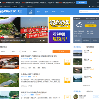The width and height of the screenshot is (99, 99).
Task: Select the last carousel dot indicator
Action: coord(45,40)
